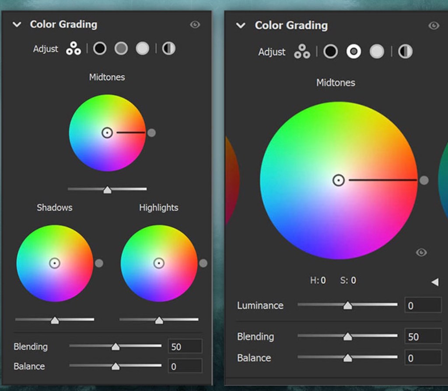This screenshot has width=448, height=391.
Task: Select the 3-way adjust icon in the left panel
Action: [x=73, y=49]
